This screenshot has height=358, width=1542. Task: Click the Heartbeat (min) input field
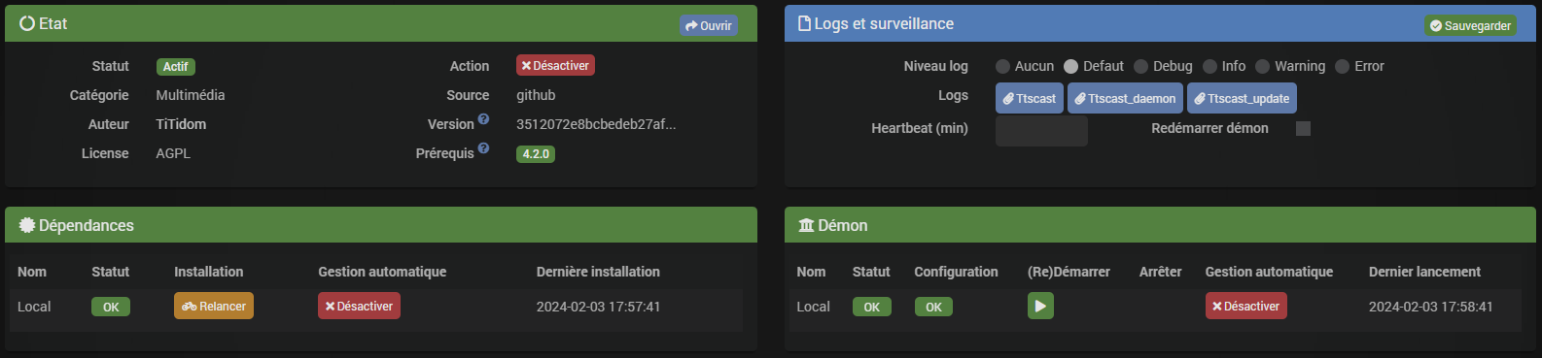point(1041,130)
